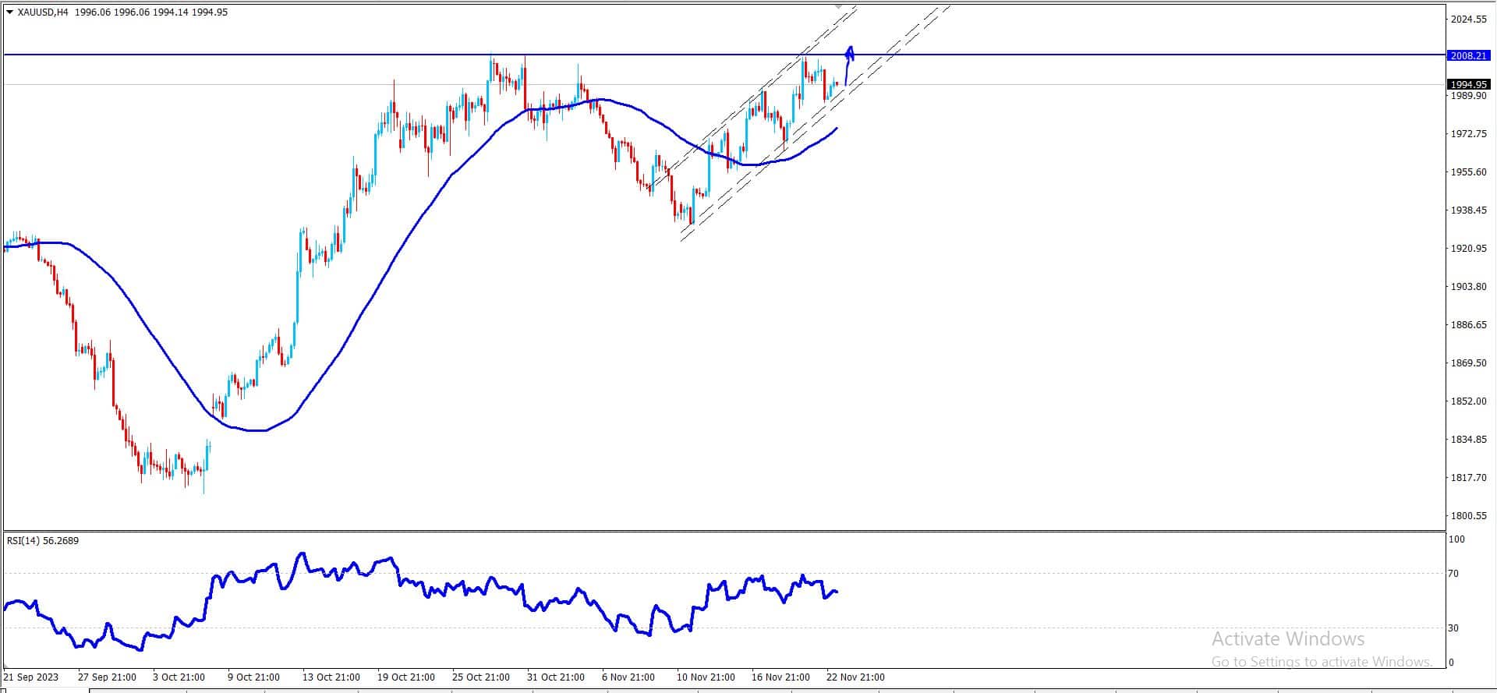Click the 21 Sep 2023 date label
Viewport: 1497px width, 693px height.
click(x=31, y=677)
